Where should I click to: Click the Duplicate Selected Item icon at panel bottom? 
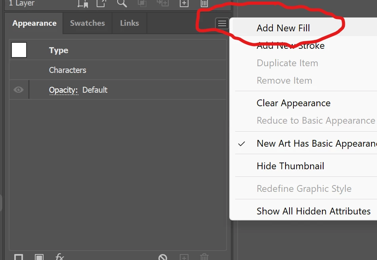click(x=184, y=257)
